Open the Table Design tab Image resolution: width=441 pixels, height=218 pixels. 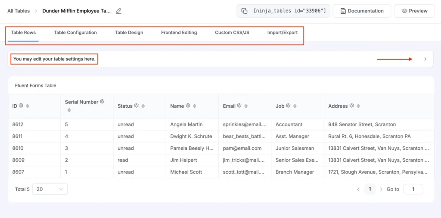coord(129,33)
